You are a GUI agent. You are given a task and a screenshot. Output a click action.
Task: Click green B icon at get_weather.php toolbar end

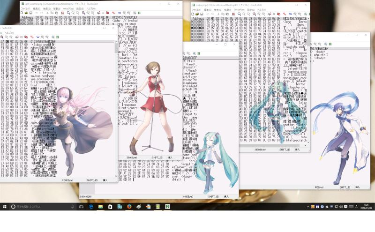(139, 13)
